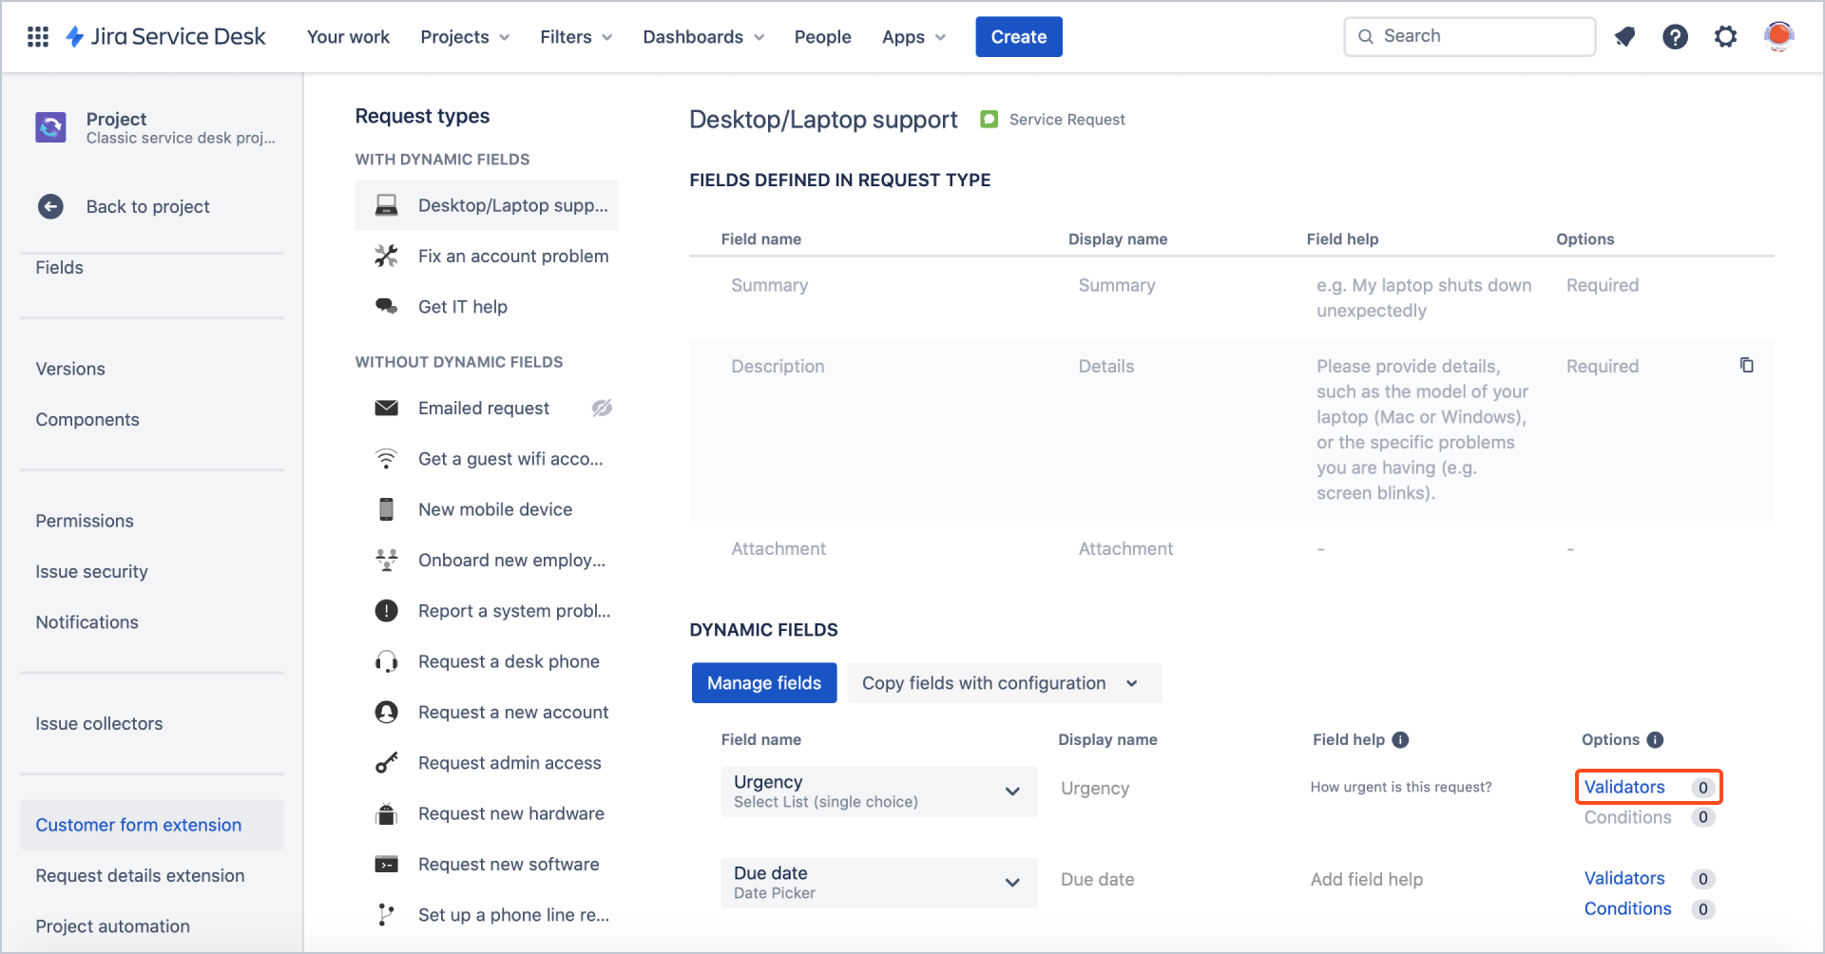Open the Request admin access key icon
The width and height of the screenshot is (1825, 954).
(x=386, y=762)
